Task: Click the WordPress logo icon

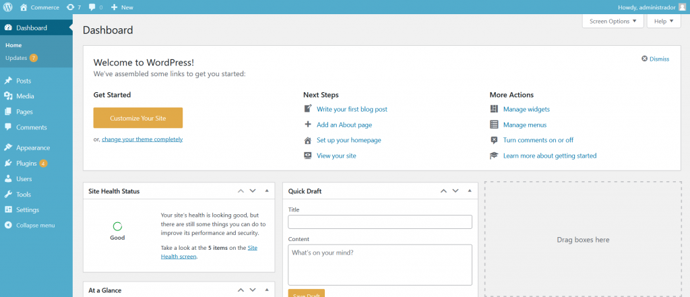Action: pyautogui.click(x=8, y=7)
